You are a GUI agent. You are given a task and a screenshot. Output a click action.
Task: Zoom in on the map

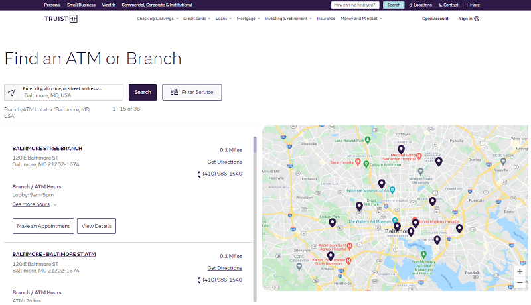pyautogui.click(x=520, y=271)
